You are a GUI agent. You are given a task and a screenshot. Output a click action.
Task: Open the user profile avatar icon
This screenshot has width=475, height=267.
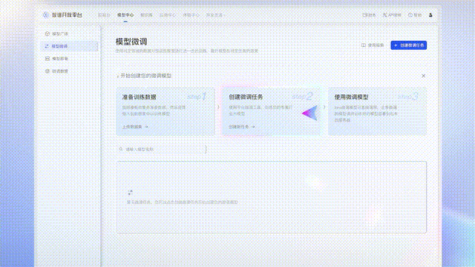430,15
